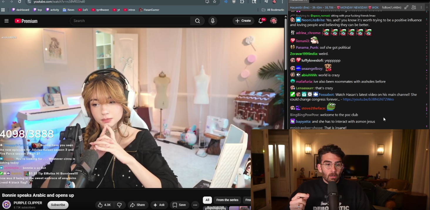Click maliafuria username in chat

(304, 82)
